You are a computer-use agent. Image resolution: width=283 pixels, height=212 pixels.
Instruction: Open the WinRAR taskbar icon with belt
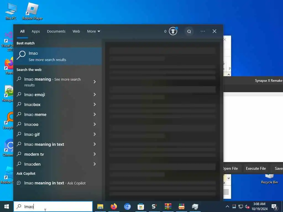pos(168,206)
